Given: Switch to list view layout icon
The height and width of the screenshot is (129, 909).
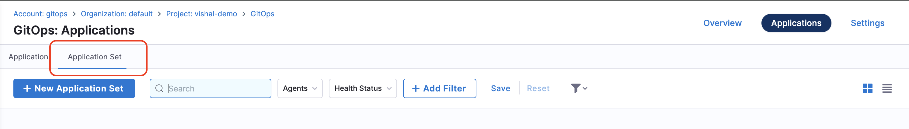Looking at the screenshot, I should click(887, 89).
